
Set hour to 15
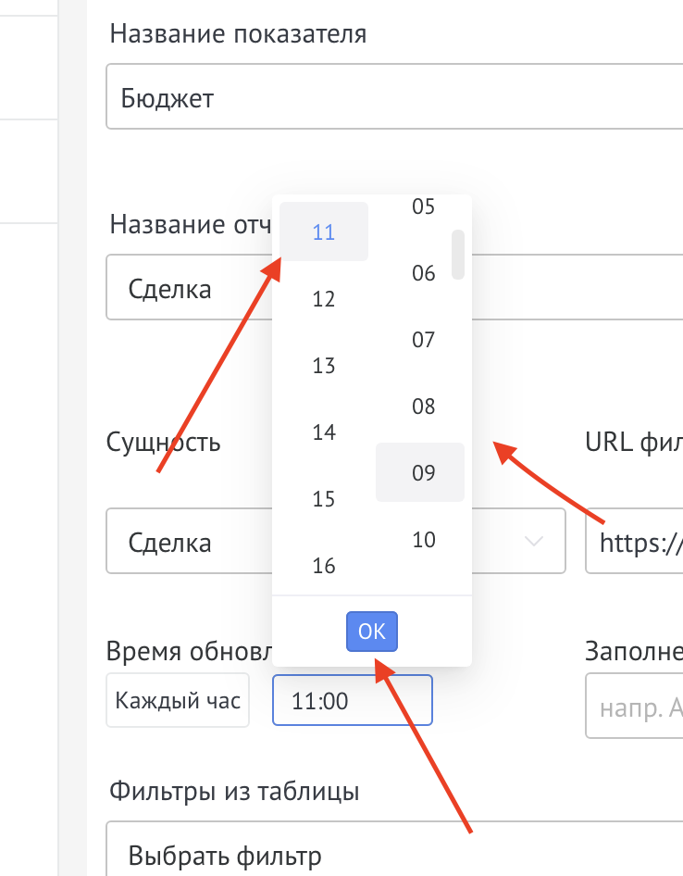(x=324, y=499)
